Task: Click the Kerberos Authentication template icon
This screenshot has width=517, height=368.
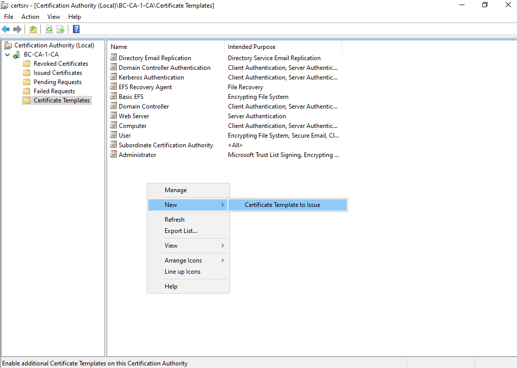Action: point(113,77)
